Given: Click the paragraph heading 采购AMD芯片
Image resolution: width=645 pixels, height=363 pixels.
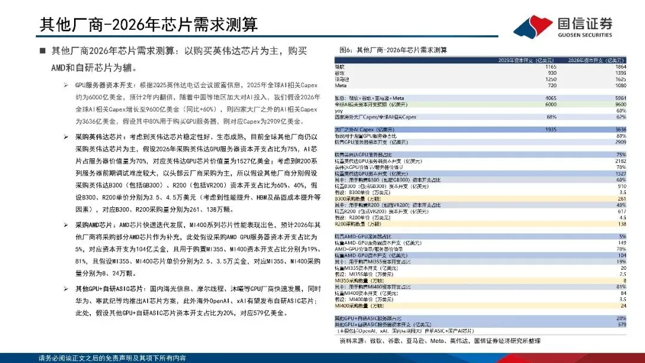Looking at the screenshot, I should pos(94,225).
